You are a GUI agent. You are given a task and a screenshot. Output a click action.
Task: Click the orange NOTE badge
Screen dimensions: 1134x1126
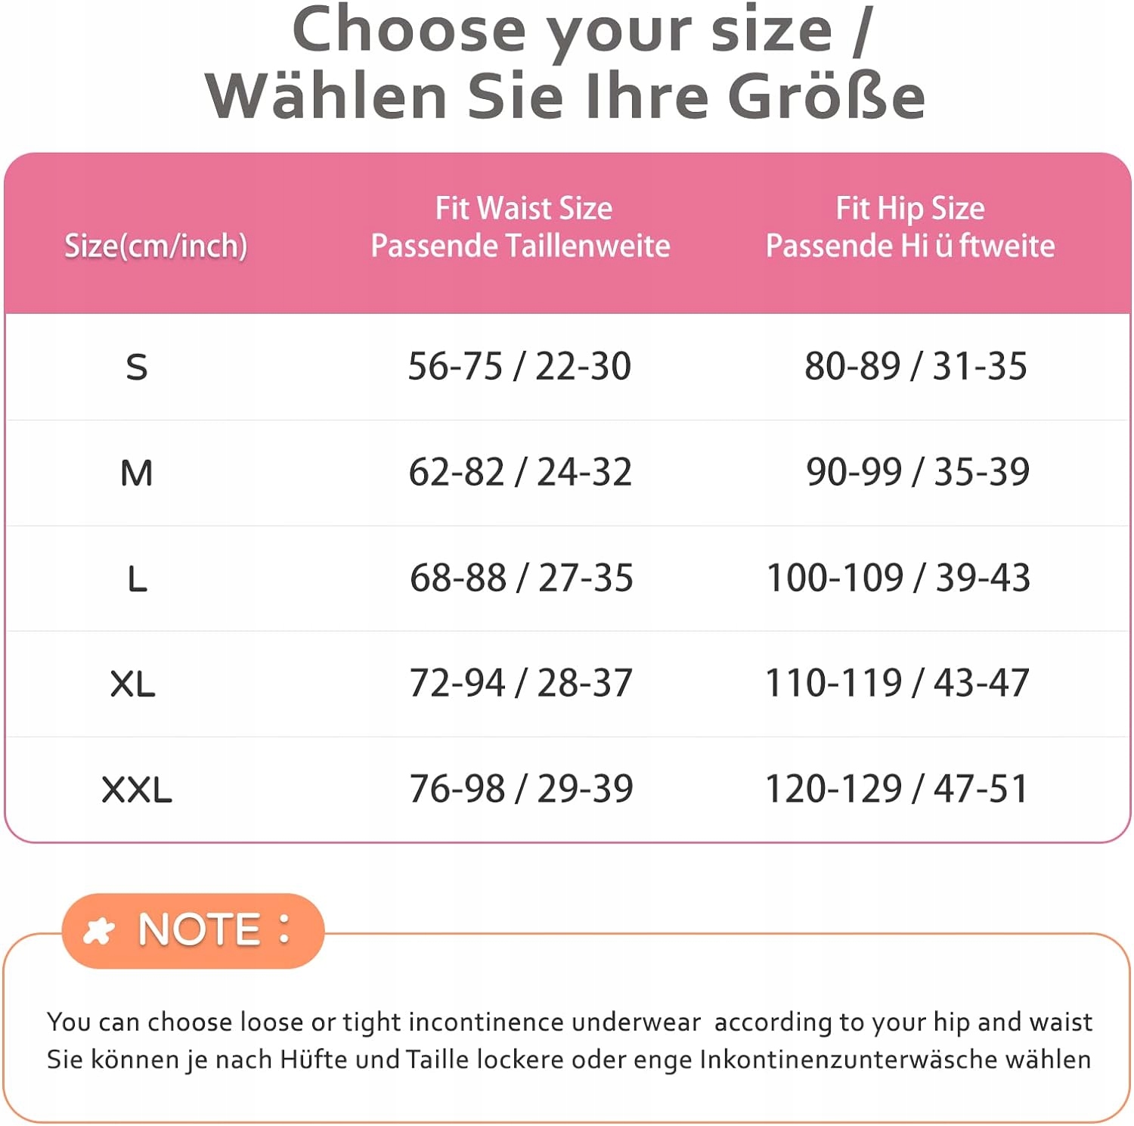[x=194, y=930]
